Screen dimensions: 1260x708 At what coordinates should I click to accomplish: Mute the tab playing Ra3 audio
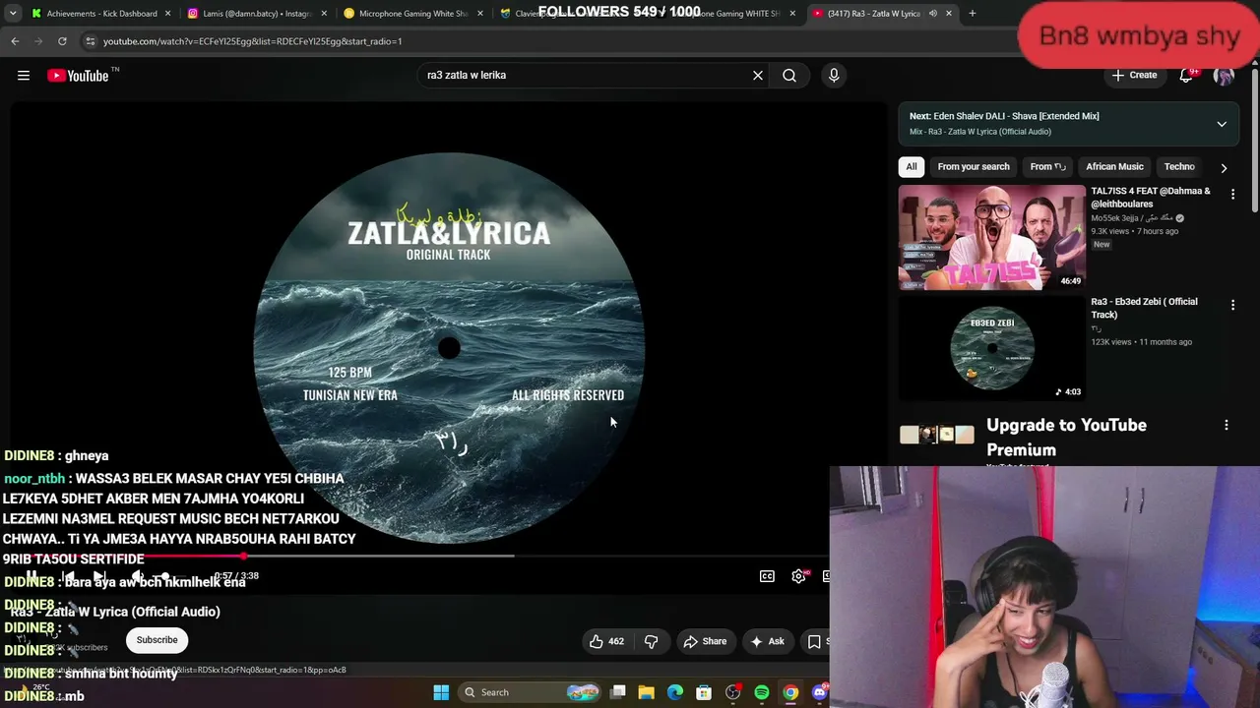[933, 14]
